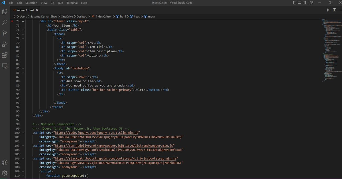Open the jquery-3.5.1.slim.min.js URL link
The height and width of the screenshot is (179, 342).
(97, 133)
